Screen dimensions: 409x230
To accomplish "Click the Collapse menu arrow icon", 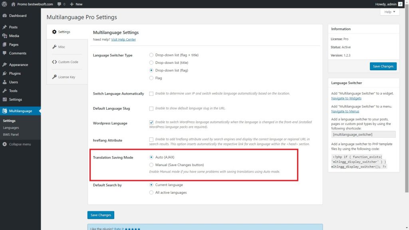I will click(x=4, y=144).
